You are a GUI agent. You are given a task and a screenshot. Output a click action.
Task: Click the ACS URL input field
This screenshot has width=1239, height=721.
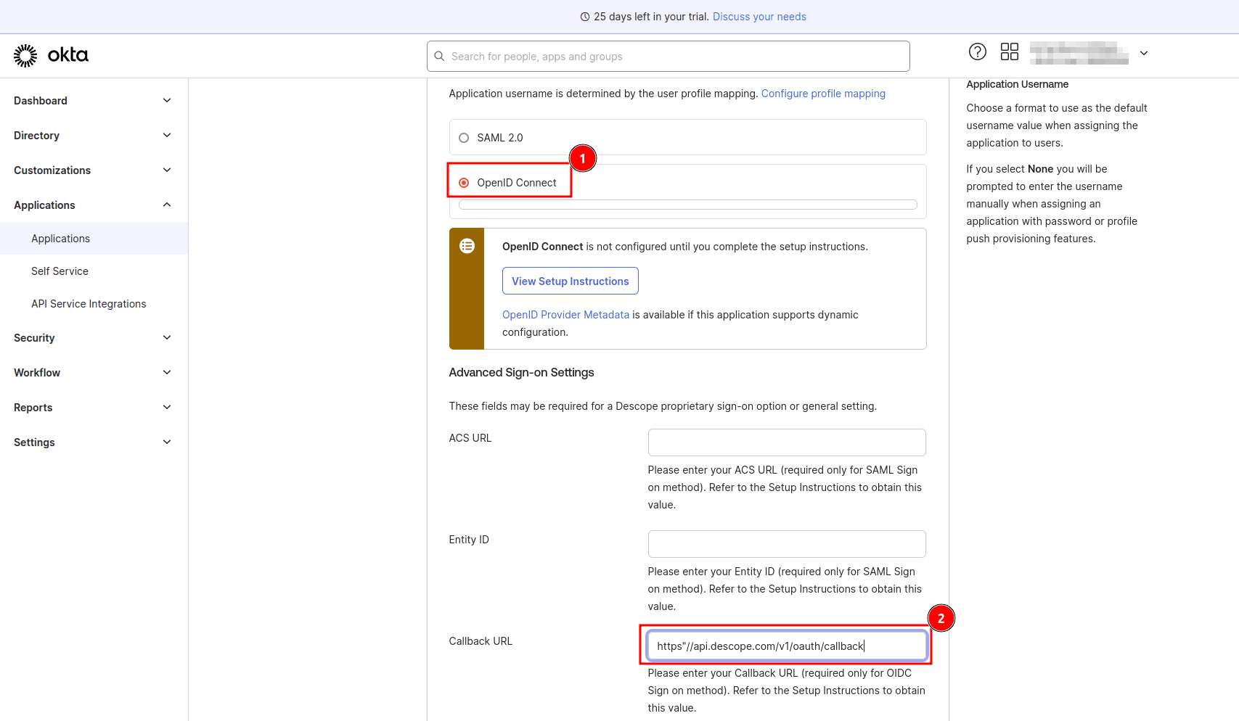[x=786, y=442]
